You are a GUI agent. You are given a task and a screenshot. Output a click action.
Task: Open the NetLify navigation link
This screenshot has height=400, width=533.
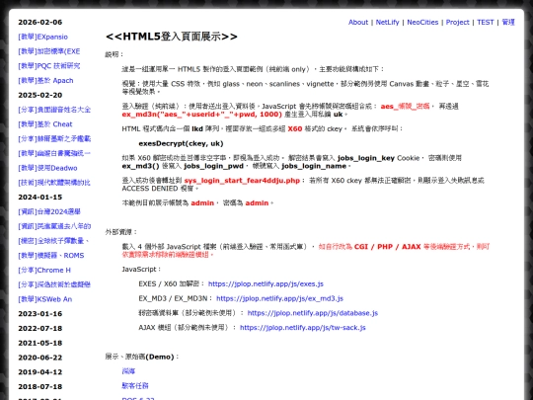point(387,22)
